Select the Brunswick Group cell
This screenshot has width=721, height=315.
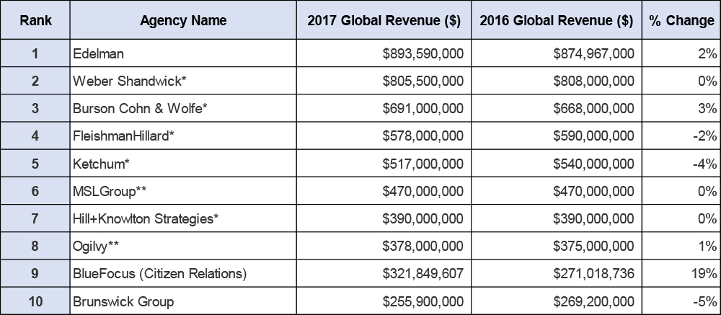[123, 301]
